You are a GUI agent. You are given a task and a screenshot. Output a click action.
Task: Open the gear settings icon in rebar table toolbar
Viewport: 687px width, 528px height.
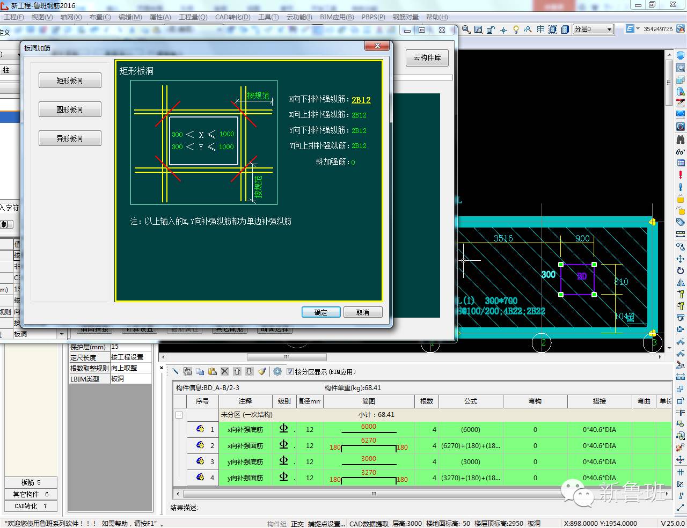point(277,371)
